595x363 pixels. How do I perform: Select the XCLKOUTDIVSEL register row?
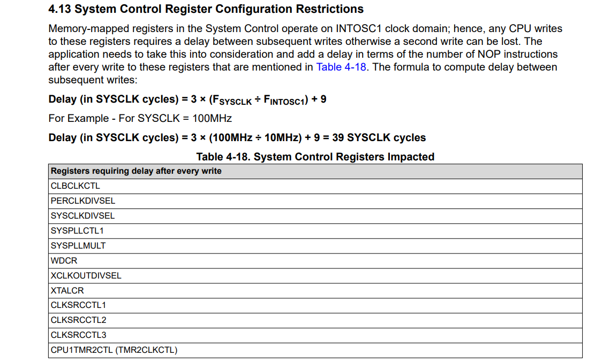pos(86,276)
